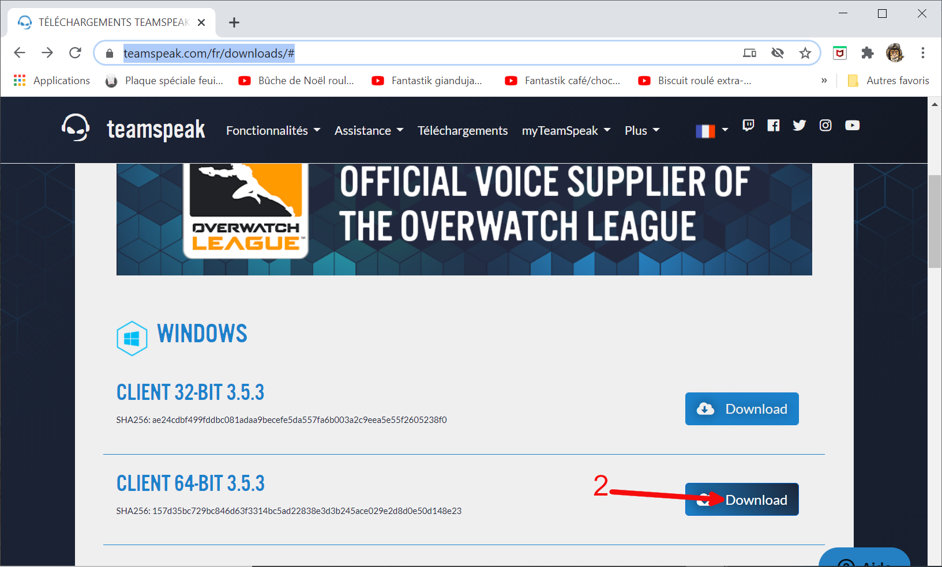Open the Autres favoris bookmarks folder

pos(888,81)
